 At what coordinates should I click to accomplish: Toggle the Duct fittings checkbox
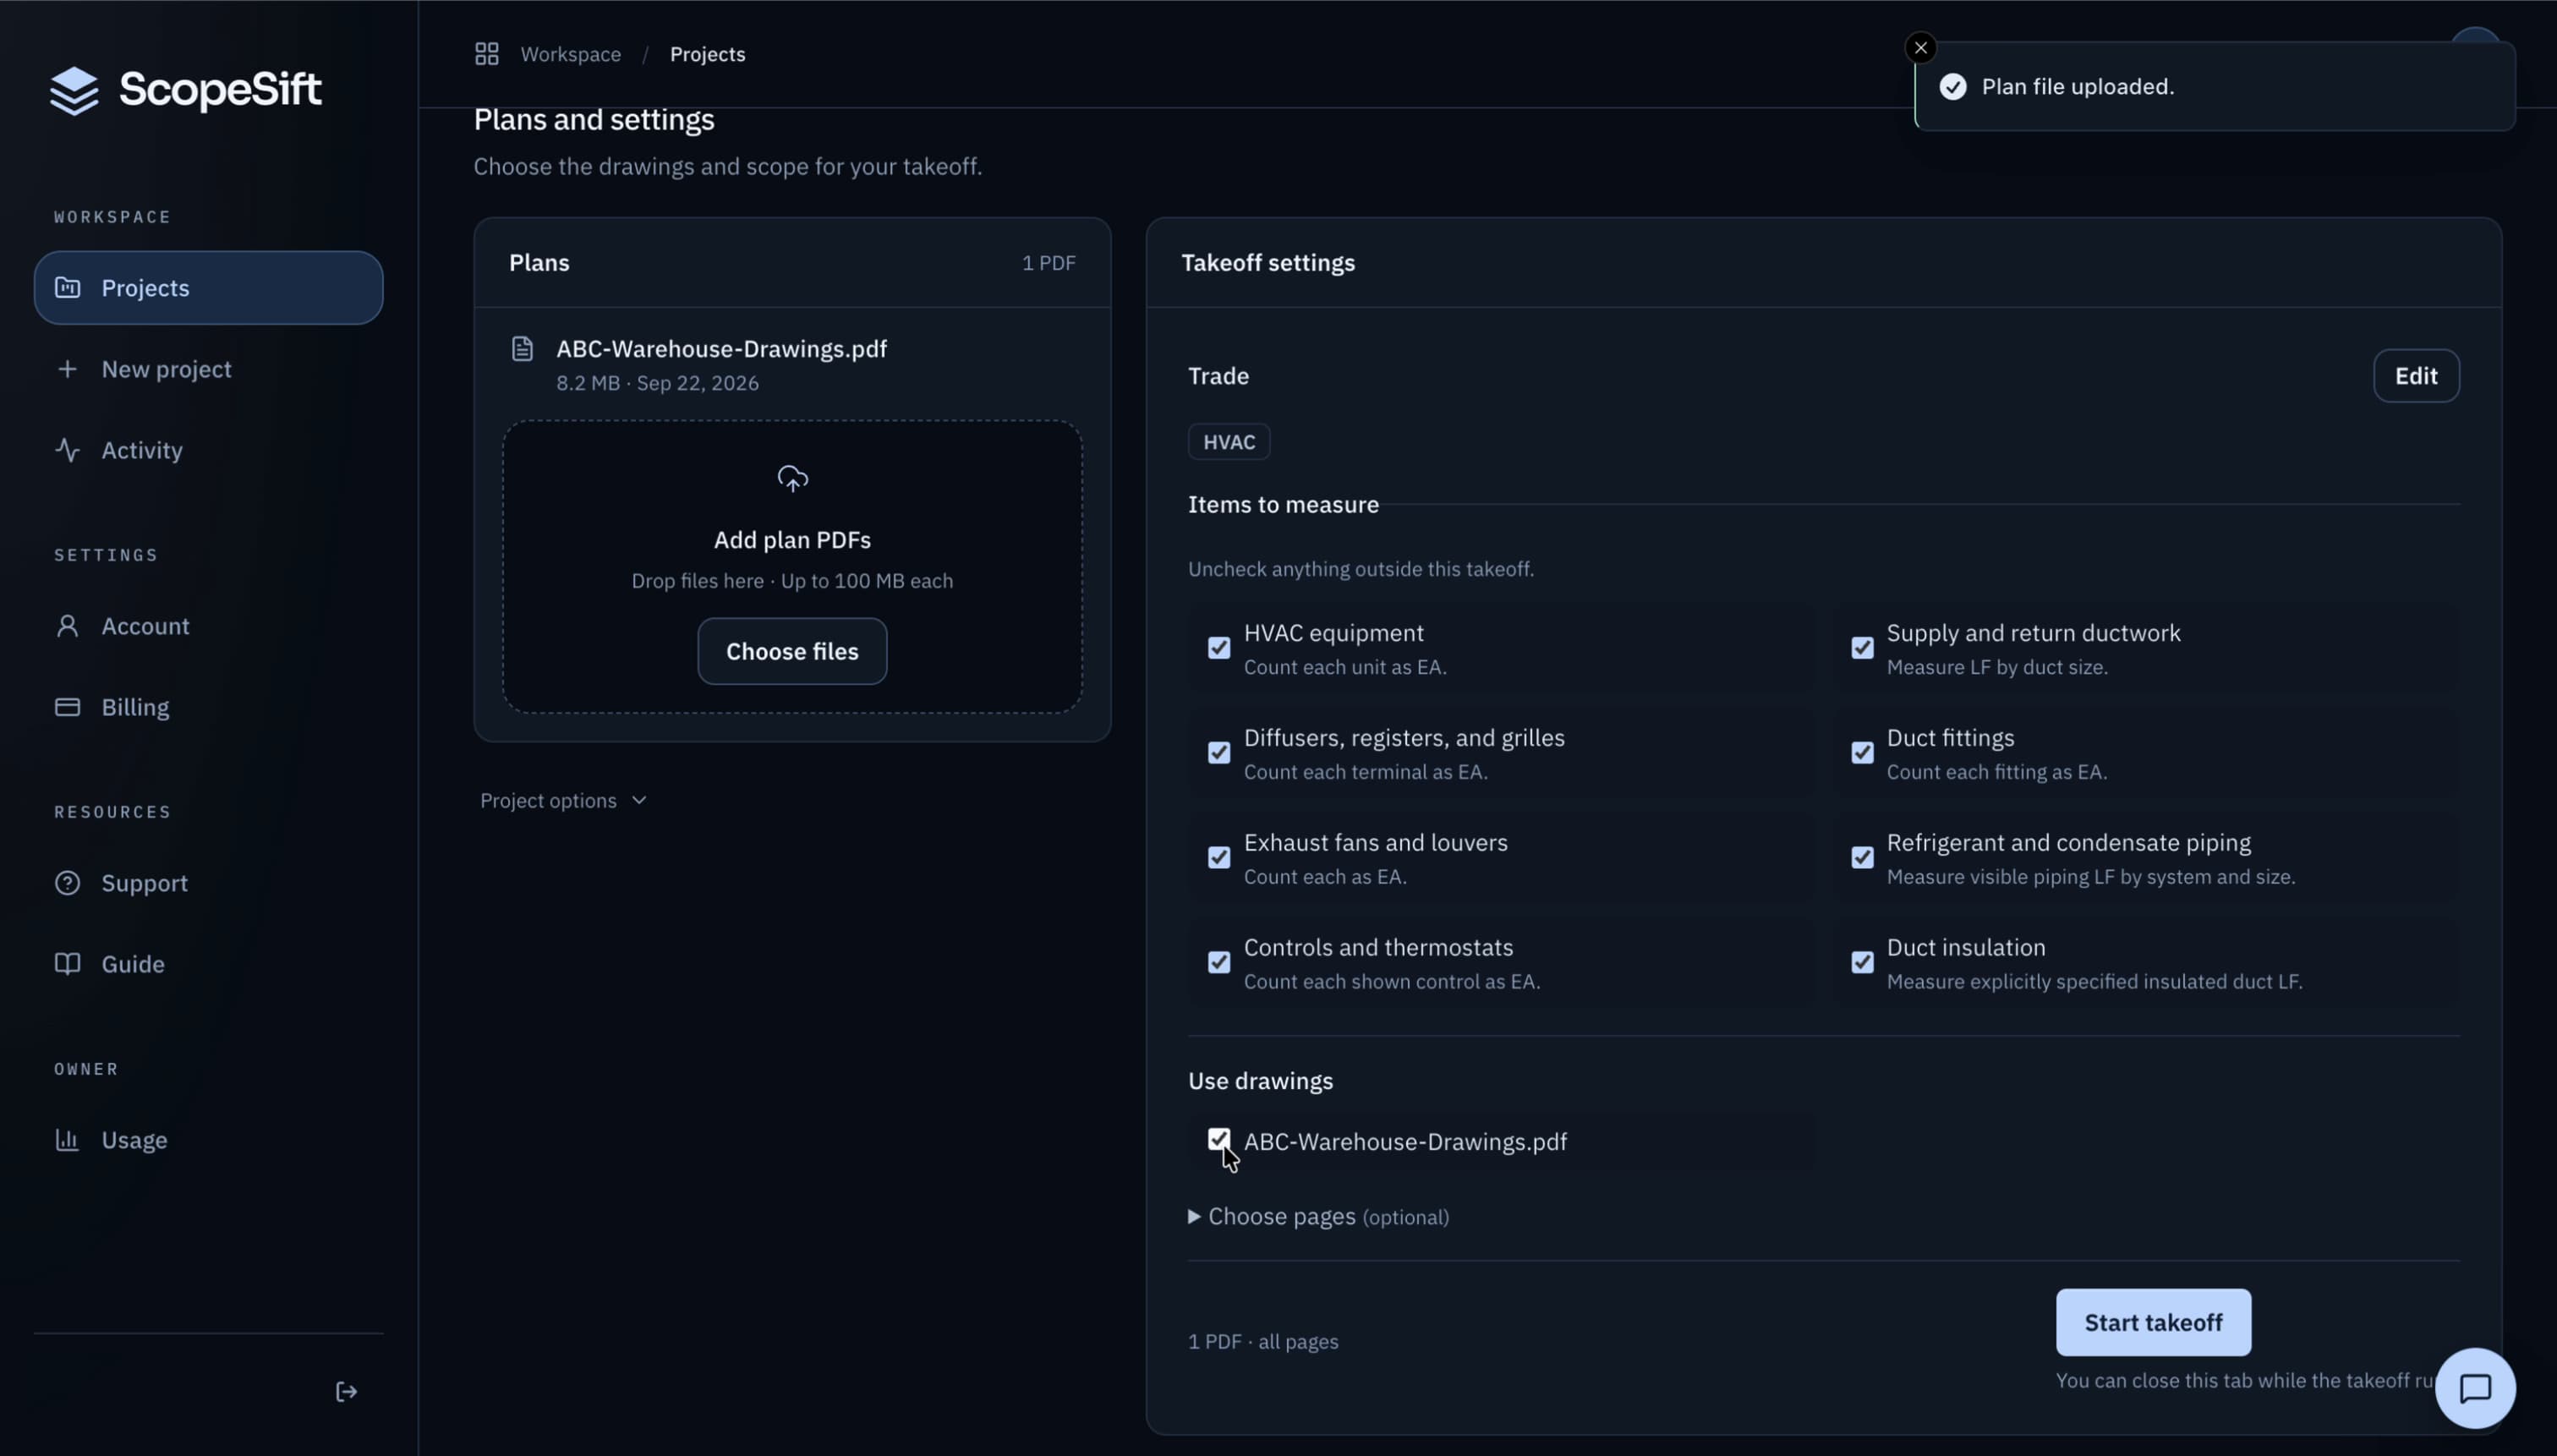click(x=1861, y=753)
